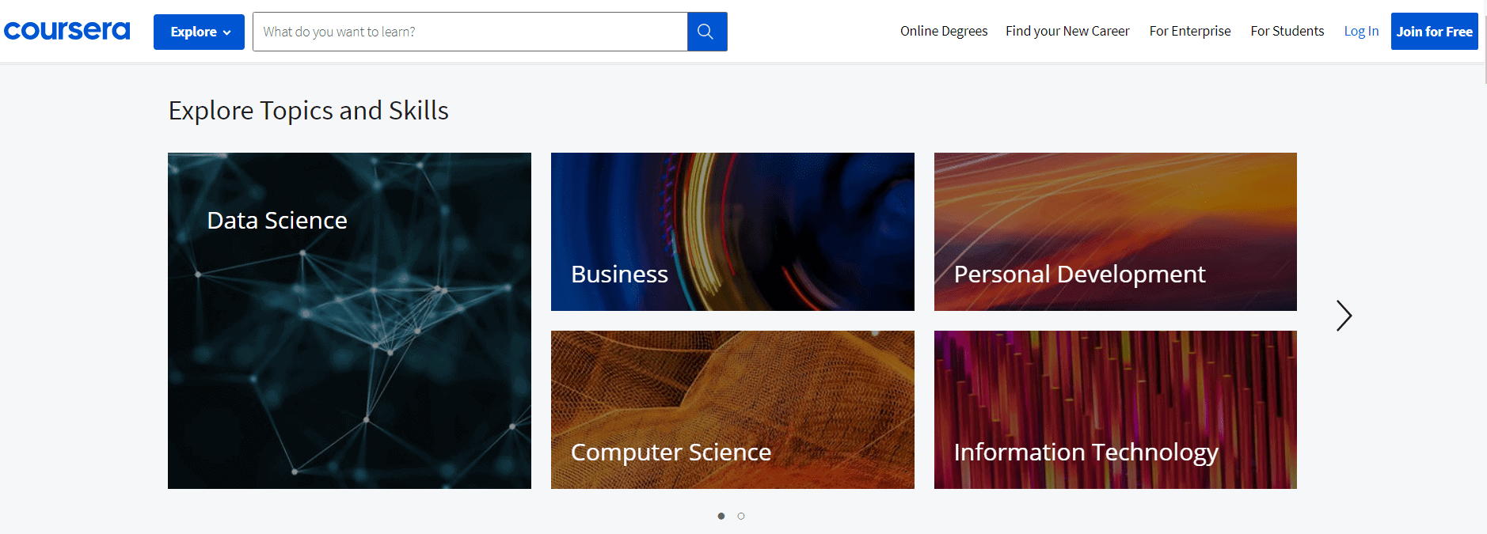Image resolution: width=1487 pixels, height=534 pixels.
Task: Advance carousel with right arrow chevron
Action: click(1344, 316)
